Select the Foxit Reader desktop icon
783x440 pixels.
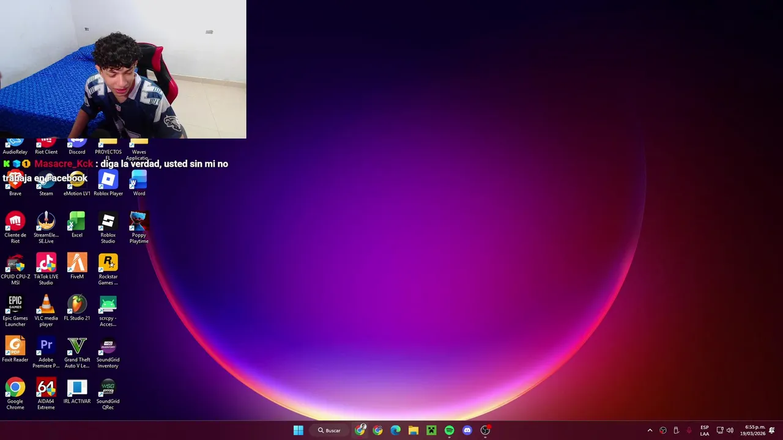point(15,350)
